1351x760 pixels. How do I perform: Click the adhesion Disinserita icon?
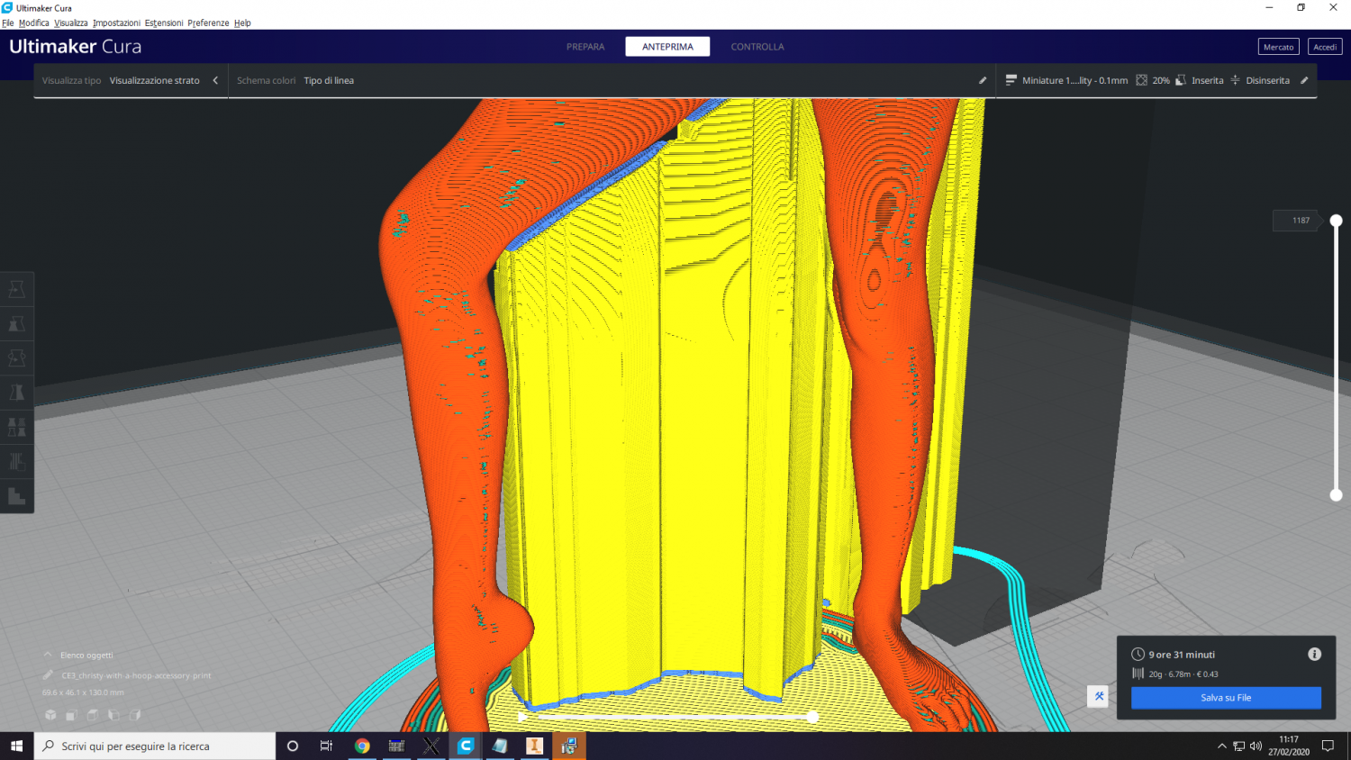[x=1235, y=80]
